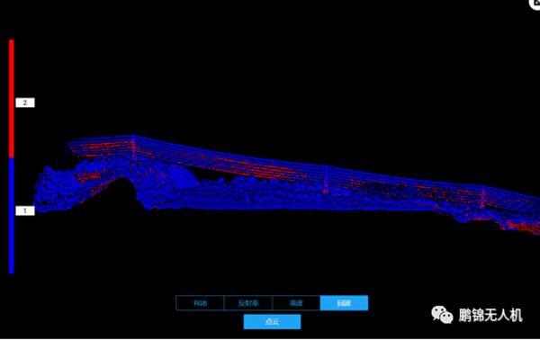This screenshot has height=340, width=540.
Task: Click the blue 点云 point cloud button
Action: tap(272, 322)
